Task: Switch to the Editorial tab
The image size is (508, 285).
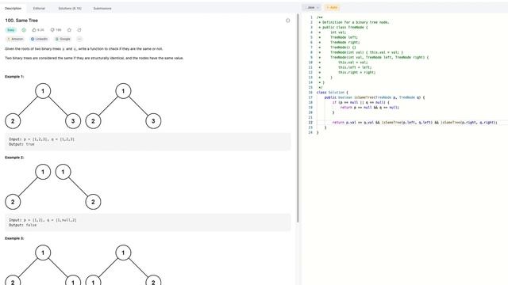Action: point(39,8)
